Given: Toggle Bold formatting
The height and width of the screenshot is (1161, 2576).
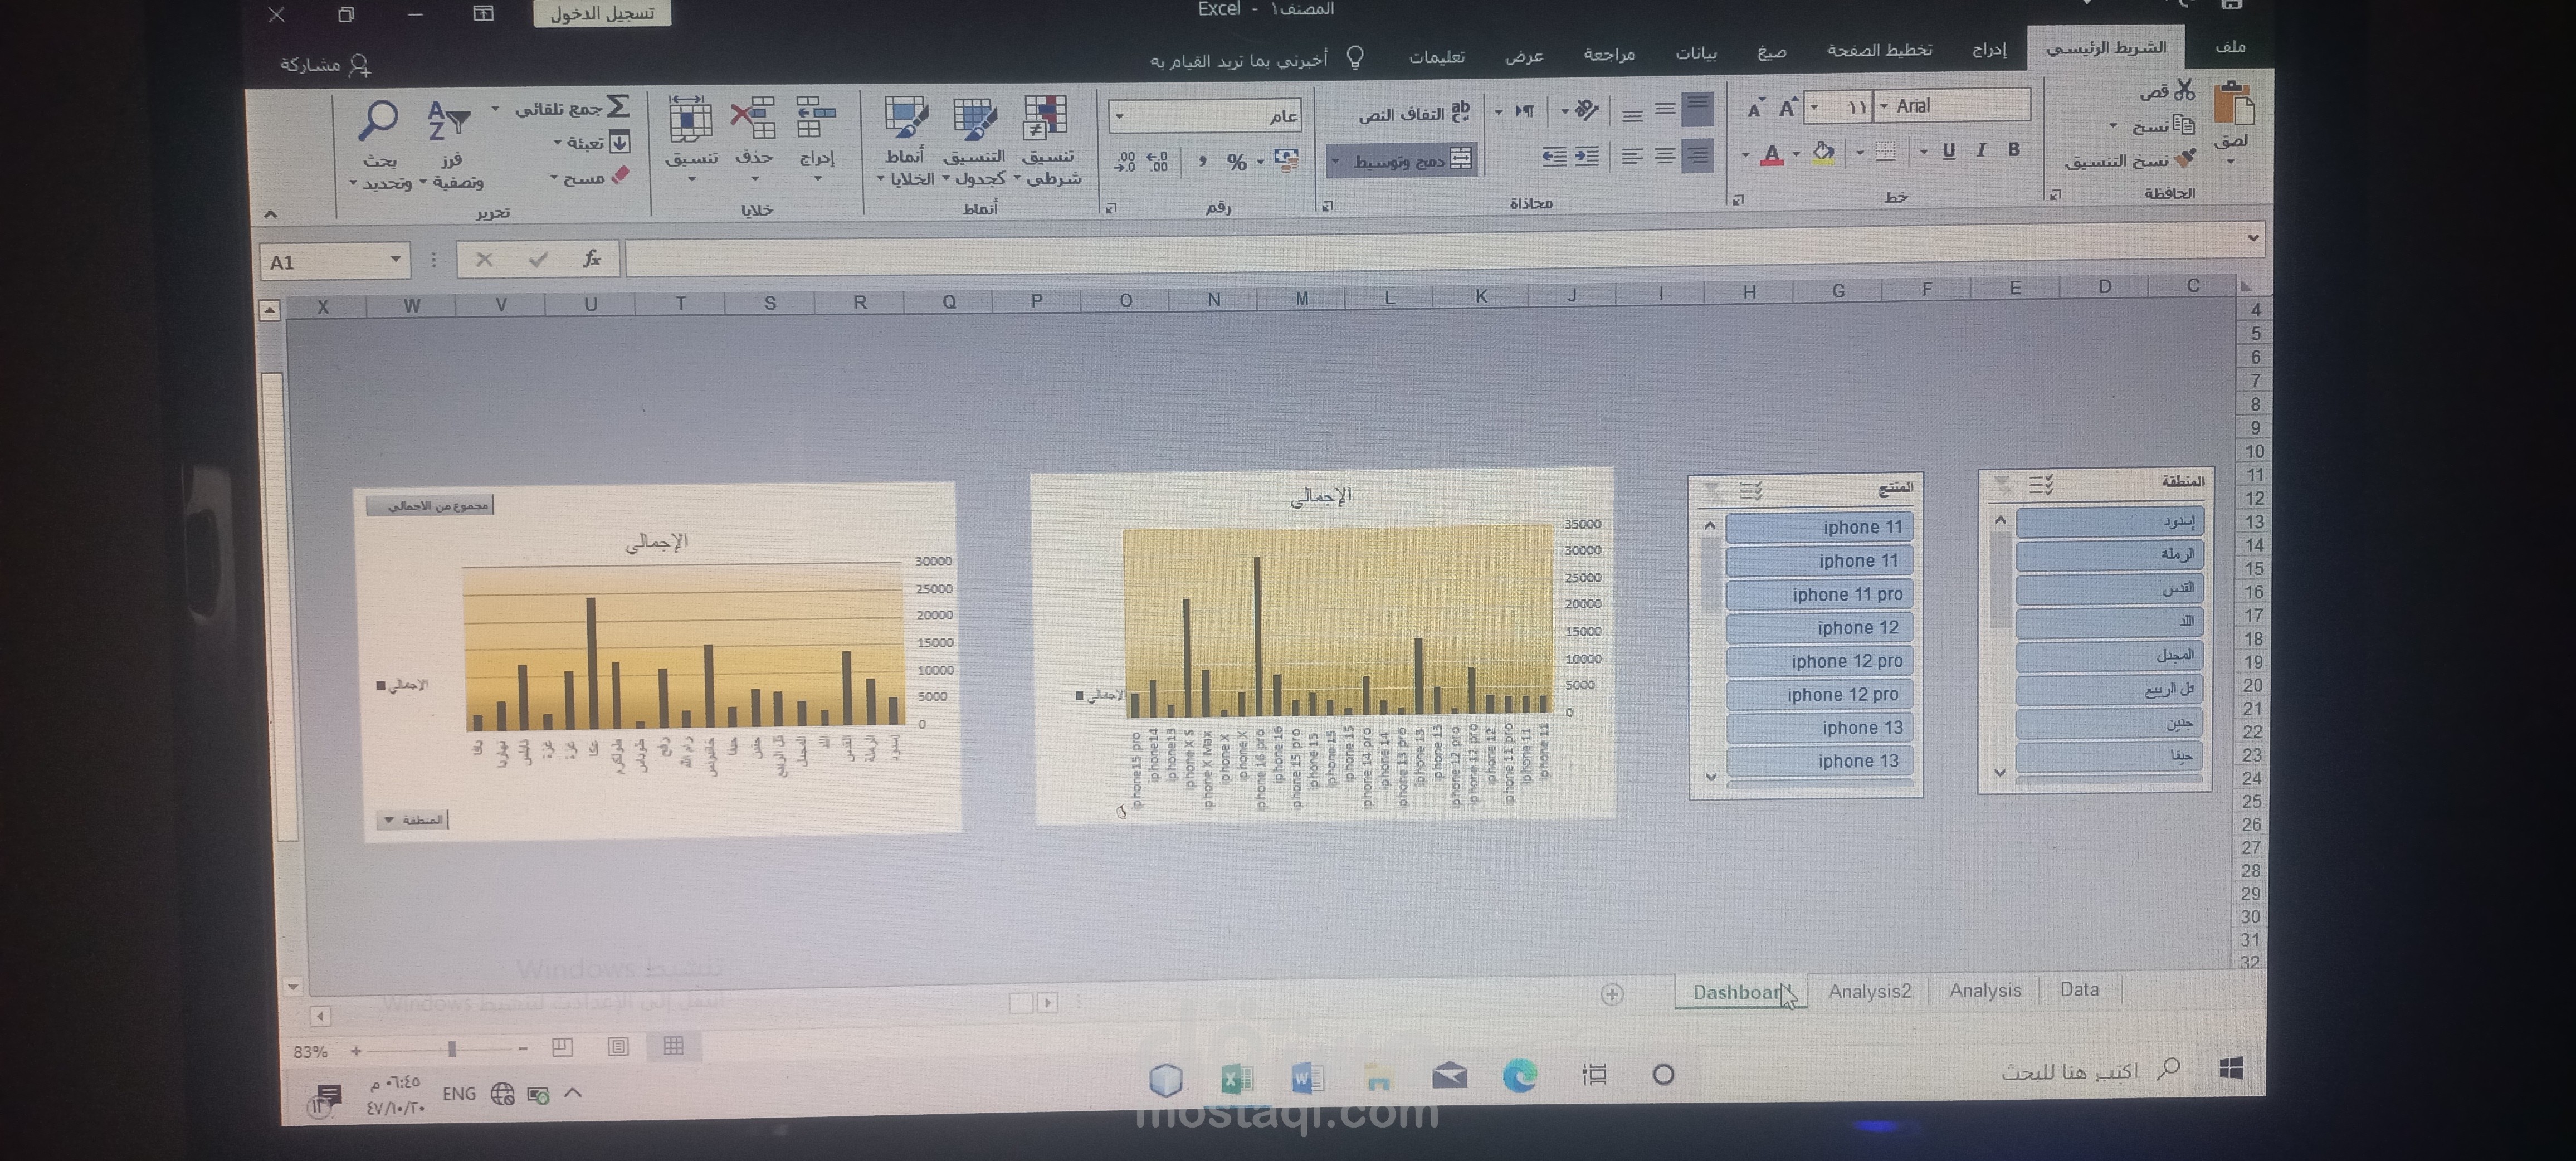Looking at the screenshot, I should pos(2014,149).
